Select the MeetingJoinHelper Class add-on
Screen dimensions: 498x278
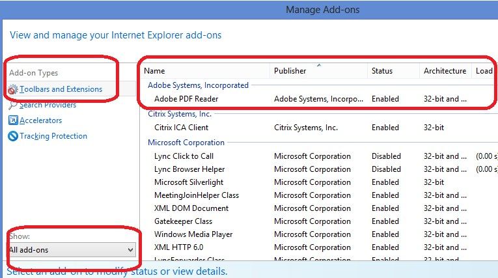pyautogui.click(x=197, y=195)
